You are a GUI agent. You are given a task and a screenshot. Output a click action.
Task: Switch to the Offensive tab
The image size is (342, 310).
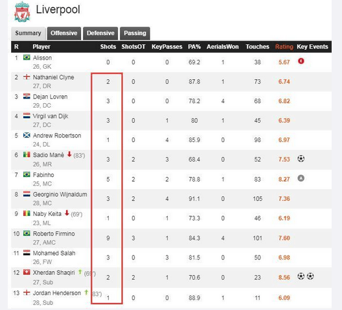64,33
